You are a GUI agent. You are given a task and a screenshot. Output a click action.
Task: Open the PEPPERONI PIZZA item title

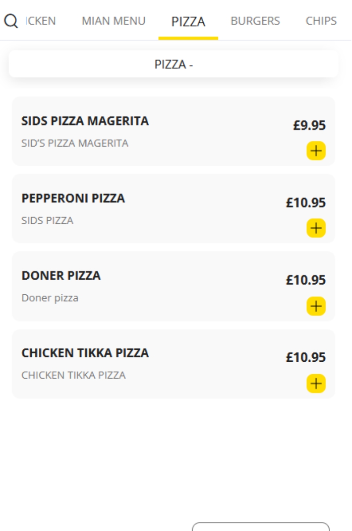click(73, 198)
